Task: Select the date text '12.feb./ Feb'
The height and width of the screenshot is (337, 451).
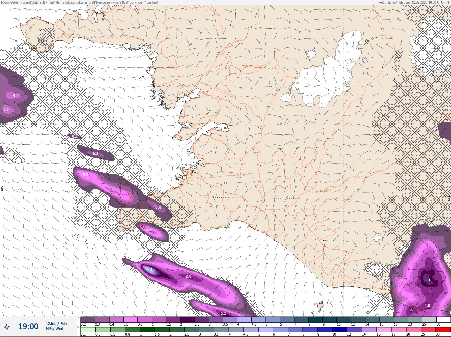Action: [56, 324]
